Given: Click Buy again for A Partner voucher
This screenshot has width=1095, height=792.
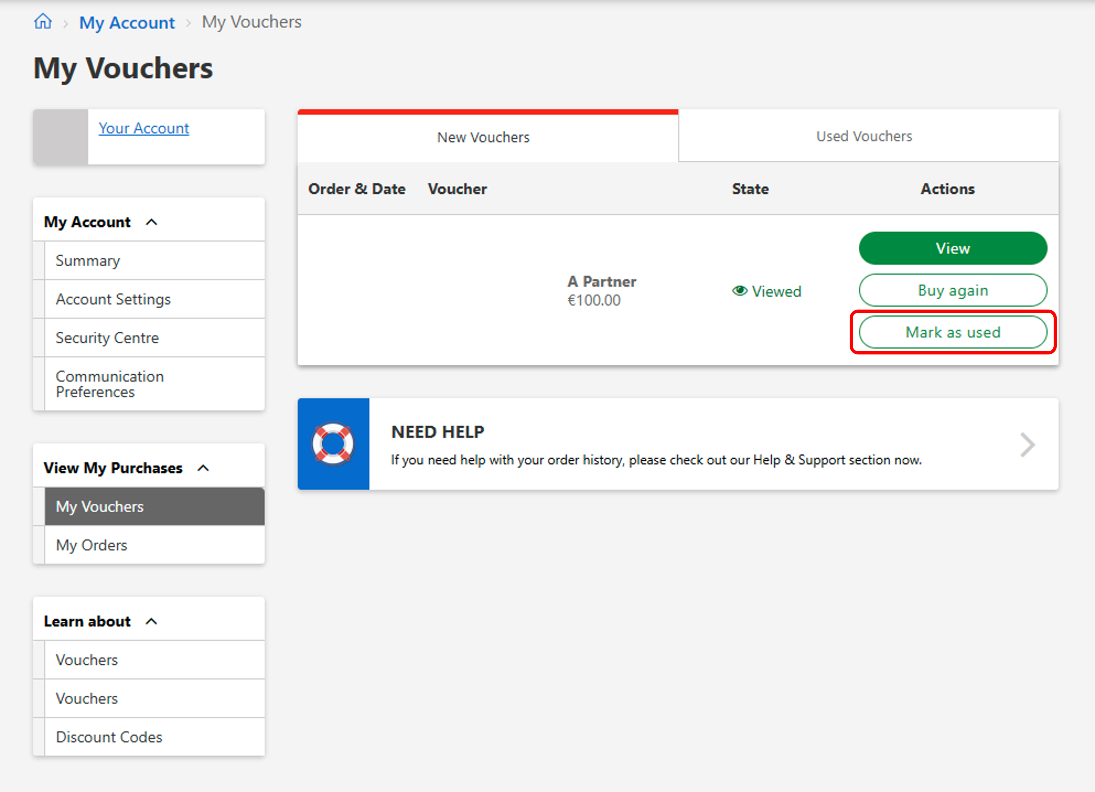Looking at the screenshot, I should [x=953, y=290].
